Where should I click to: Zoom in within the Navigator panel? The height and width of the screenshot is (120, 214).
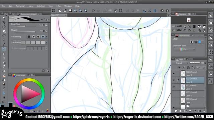click(x=189, y=27)
